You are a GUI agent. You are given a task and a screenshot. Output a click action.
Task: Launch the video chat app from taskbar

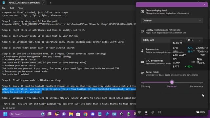point(64,114)
